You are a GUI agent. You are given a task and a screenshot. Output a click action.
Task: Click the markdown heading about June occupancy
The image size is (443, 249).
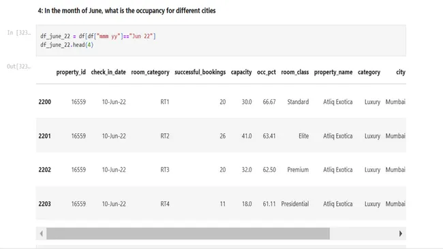127,11
